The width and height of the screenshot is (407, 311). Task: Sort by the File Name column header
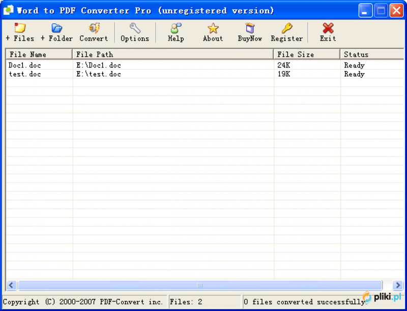pyautogui.click(x=39, y=54)
